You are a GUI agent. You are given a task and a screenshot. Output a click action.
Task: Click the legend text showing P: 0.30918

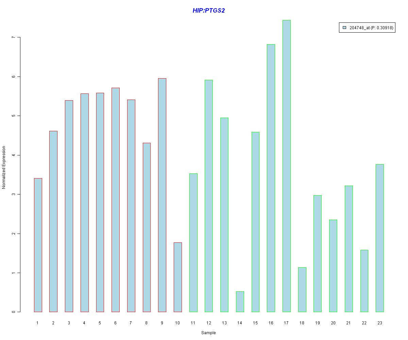371,28
